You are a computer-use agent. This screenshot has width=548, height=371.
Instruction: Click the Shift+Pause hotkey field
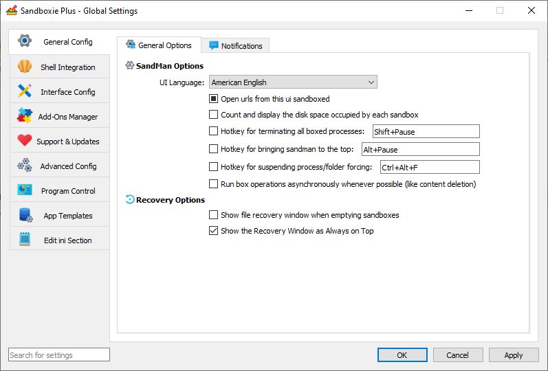(x=426, y=131)
